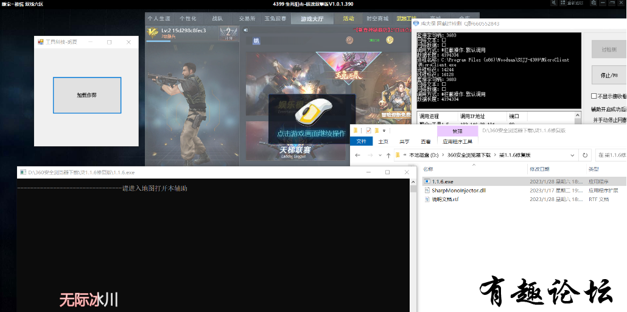Click the mouse icon game overlay
The height and width of the screenshot is (312, 627).
[313, 112]
